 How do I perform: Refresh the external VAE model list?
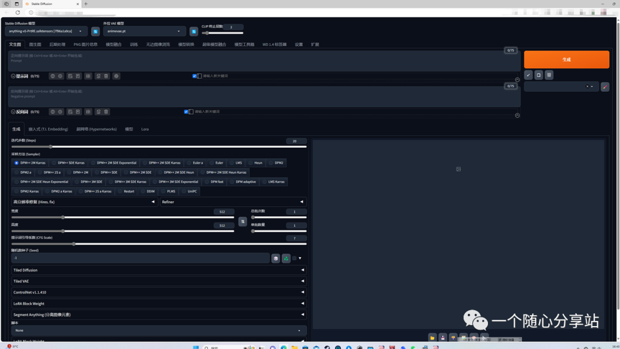click(x=194, y=31)
